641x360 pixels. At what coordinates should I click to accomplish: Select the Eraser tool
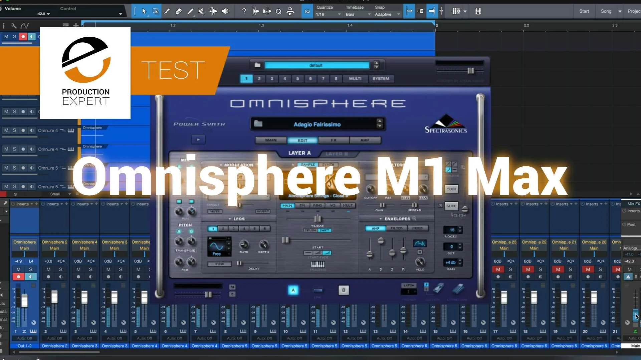click(x=178, y=11)
